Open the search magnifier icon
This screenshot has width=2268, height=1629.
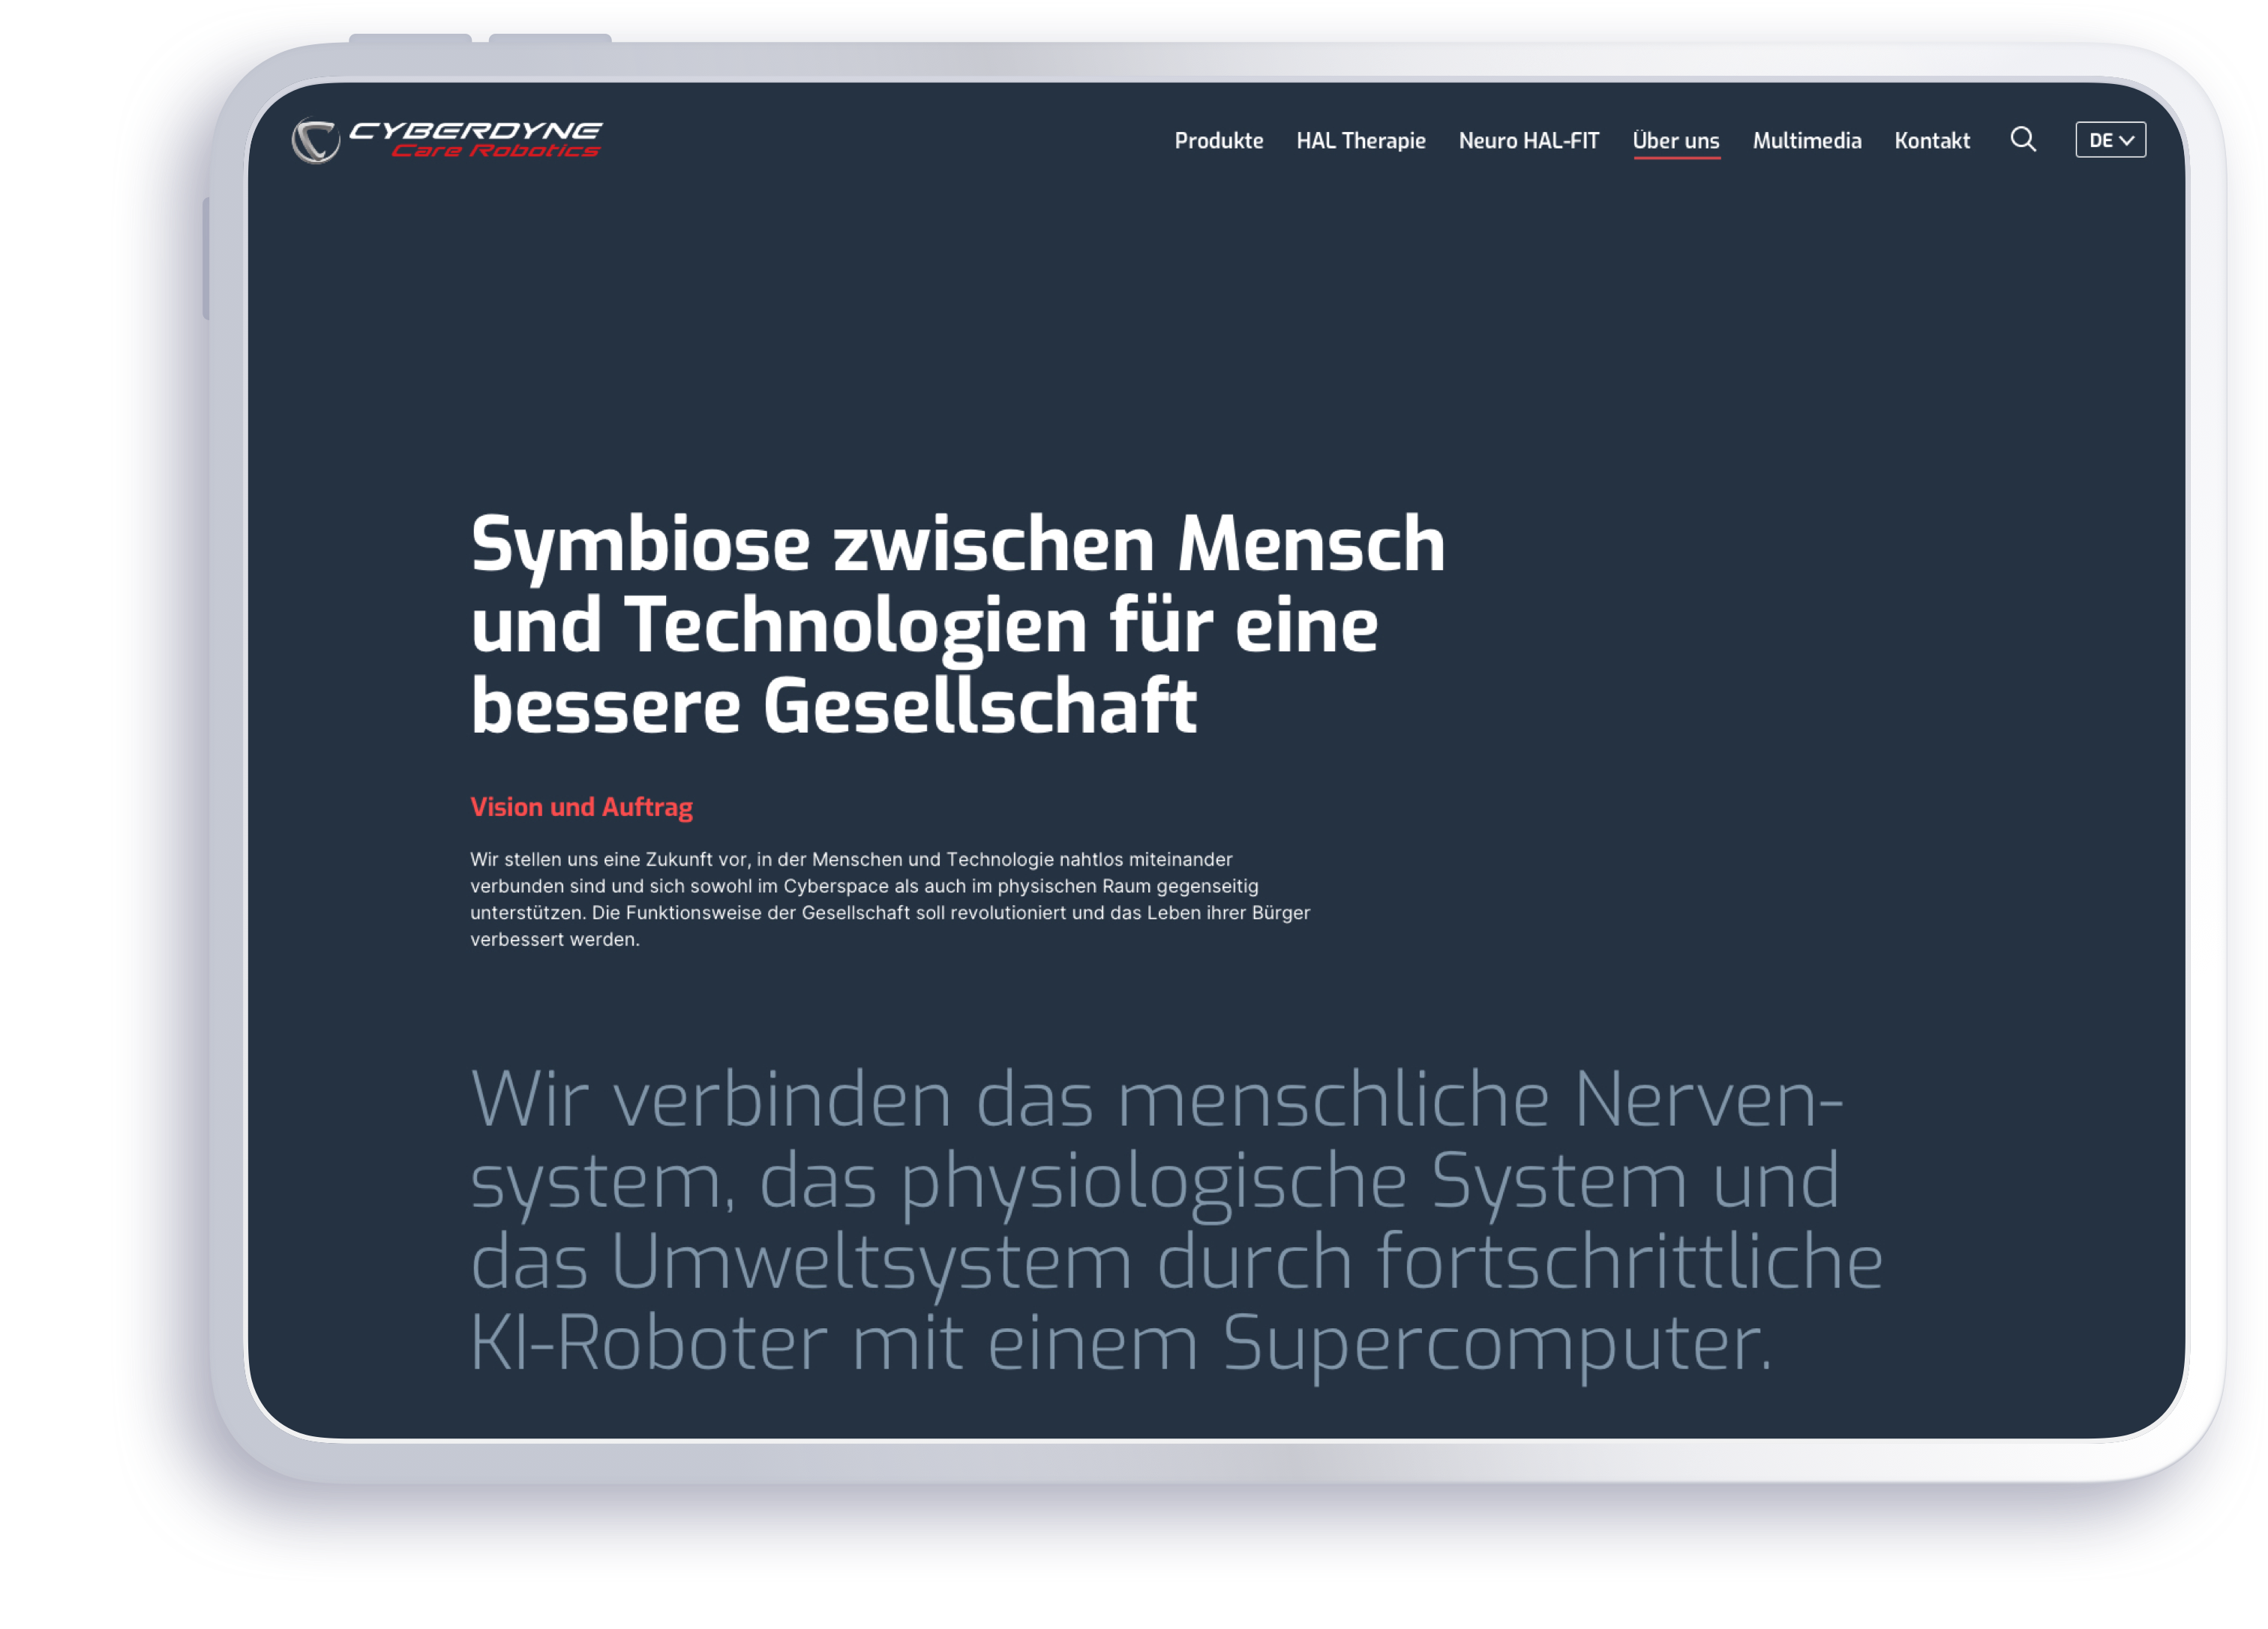point(2023,139)
